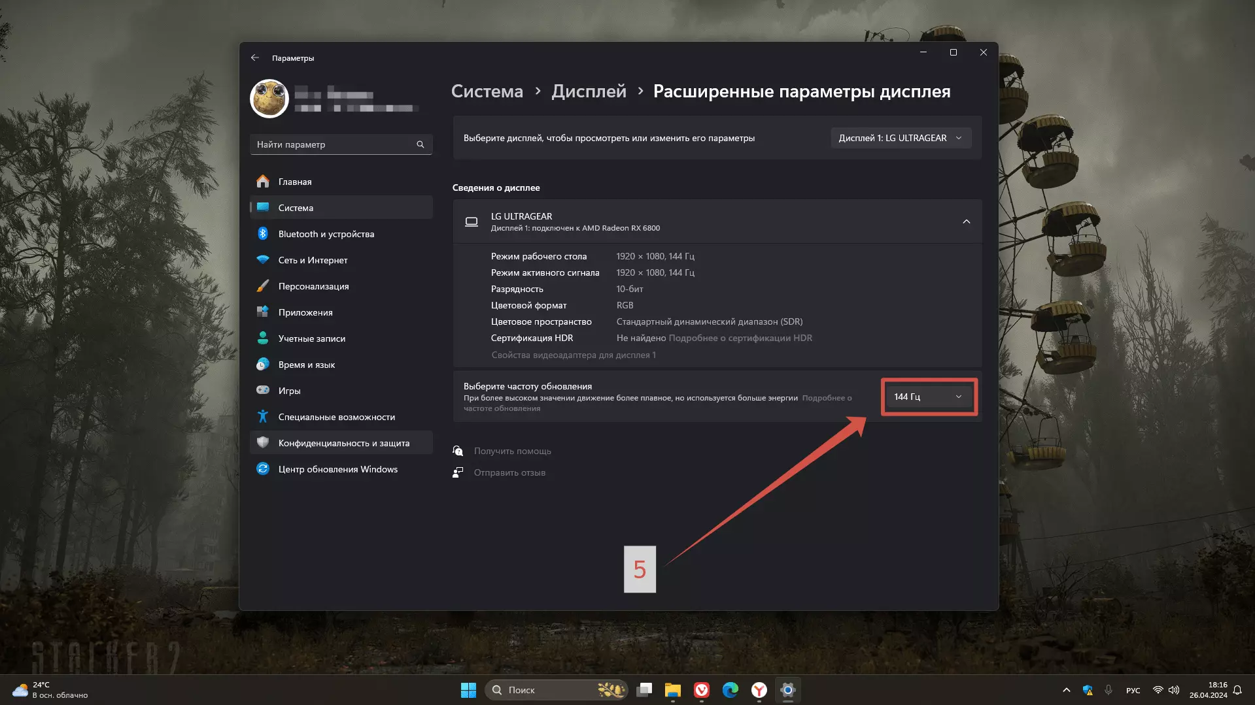The width and height of the screenshot is (1255, 705).
Task: Open the weather widget showing 24°C
Action: [x=50, y=690]
